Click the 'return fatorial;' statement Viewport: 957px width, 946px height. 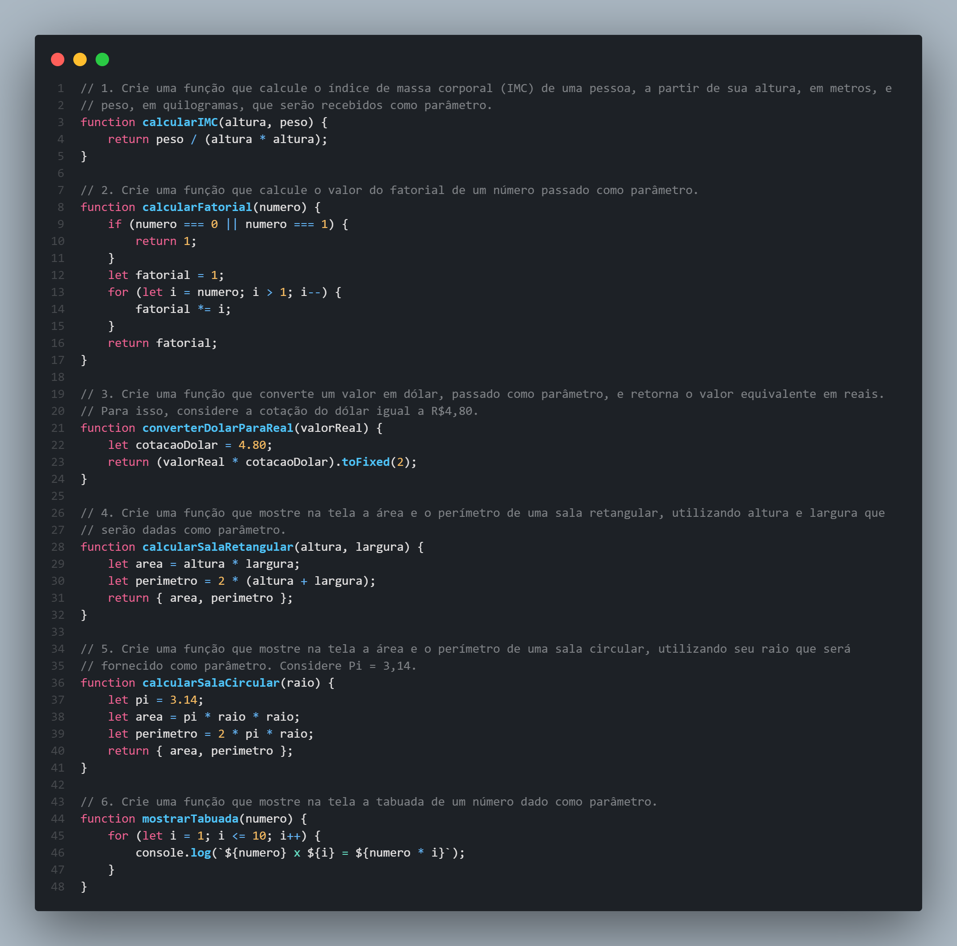coord(163,343)
